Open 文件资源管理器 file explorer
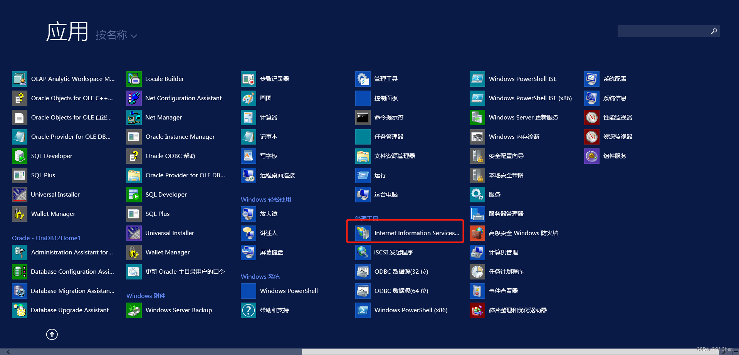This screenshot has height=355, width=739. [385, 156]
